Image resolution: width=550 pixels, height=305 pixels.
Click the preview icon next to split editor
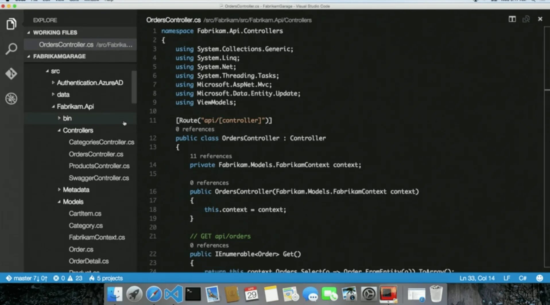point(526,19)
